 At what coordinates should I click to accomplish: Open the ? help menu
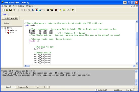pos(35,6)
